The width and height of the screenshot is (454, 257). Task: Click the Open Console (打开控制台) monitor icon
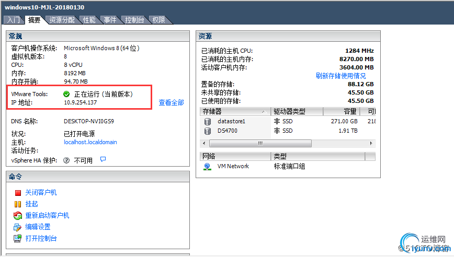click(x=17, y=239)
